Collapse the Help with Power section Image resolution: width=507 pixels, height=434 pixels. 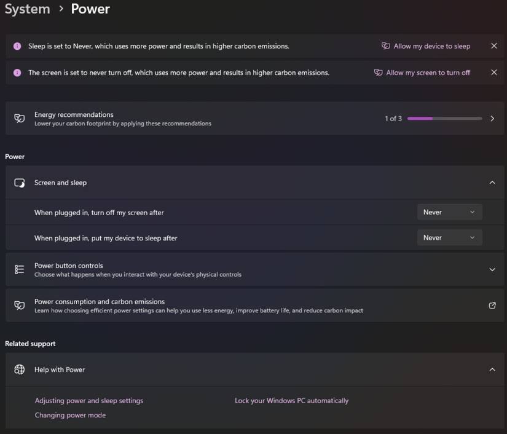pyautogui.click(x=492, y=369)
